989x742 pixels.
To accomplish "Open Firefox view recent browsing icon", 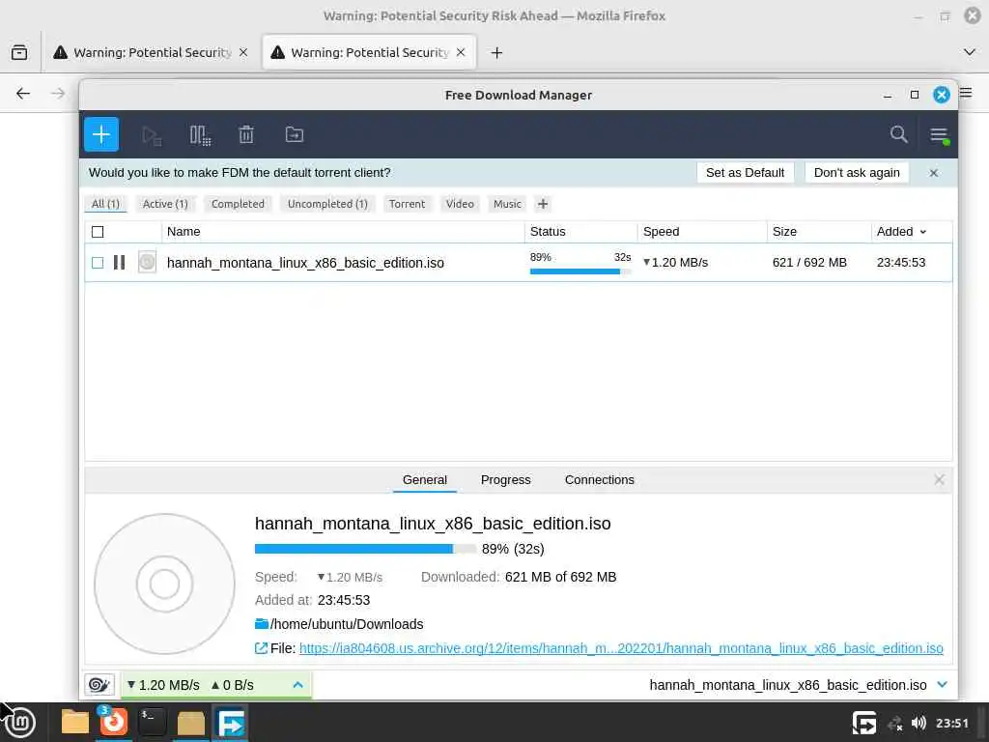I will pyautogui.click(x=19, y=52).
